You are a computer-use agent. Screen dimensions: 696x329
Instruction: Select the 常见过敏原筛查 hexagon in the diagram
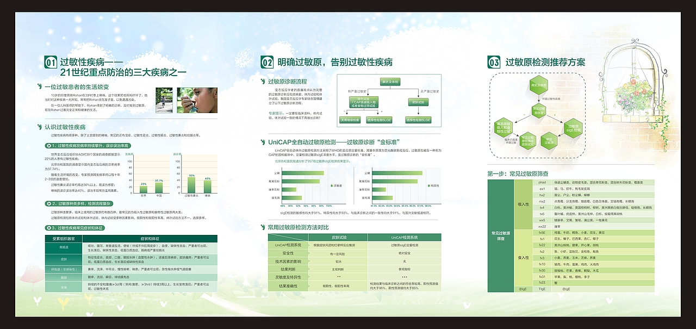538,110
